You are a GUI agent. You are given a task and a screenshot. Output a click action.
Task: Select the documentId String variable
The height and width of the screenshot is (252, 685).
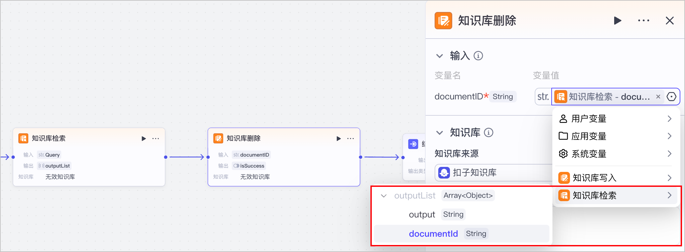[x=462, y=234]
